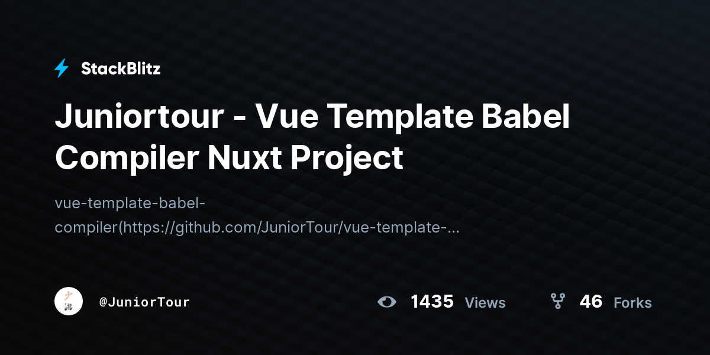710x355 pixels.
Task: Select the StackBlitz wordmark text
Action: 121,69
